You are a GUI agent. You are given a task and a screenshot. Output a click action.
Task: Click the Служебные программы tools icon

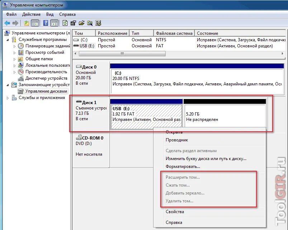[x=14, y=39]
